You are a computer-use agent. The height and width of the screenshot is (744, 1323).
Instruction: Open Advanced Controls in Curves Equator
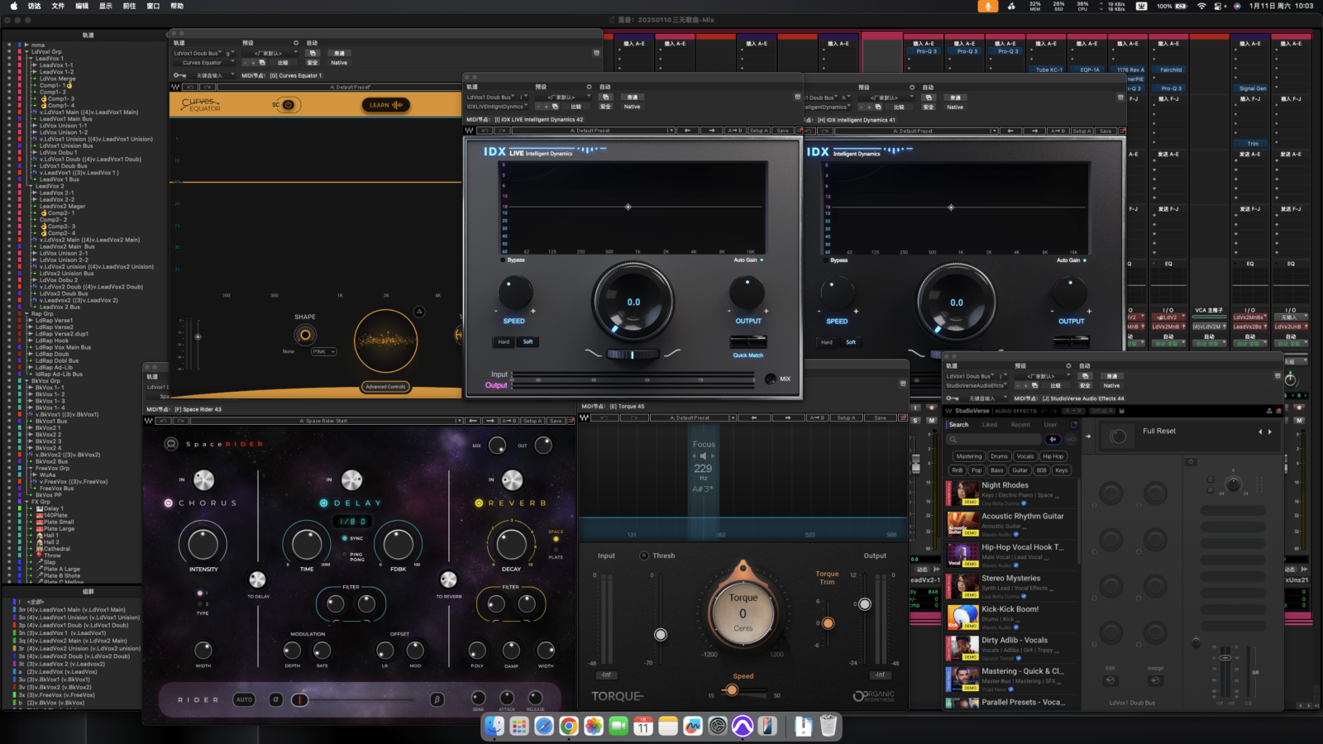[x=386, y=386]
